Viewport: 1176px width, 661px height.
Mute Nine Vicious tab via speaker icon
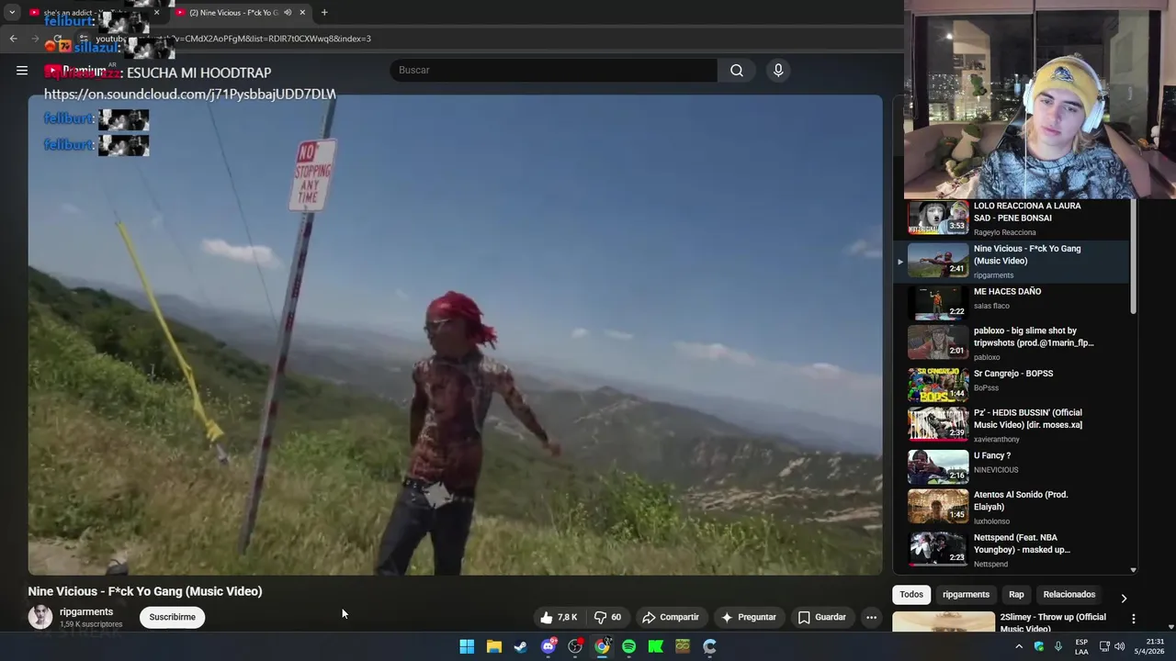(288, 13)
